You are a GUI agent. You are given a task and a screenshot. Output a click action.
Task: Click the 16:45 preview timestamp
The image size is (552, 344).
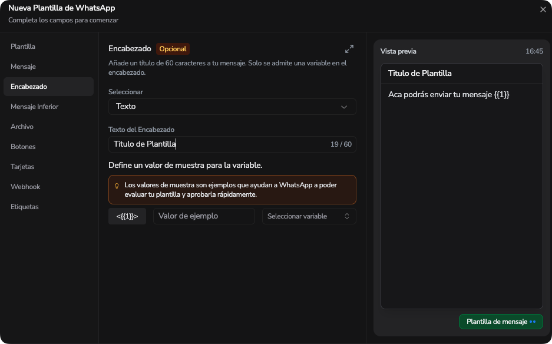tap(534, 51)
